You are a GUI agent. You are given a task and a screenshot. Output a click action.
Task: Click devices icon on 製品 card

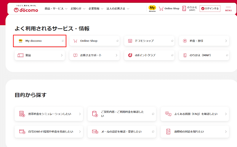(x=20, y=55)
